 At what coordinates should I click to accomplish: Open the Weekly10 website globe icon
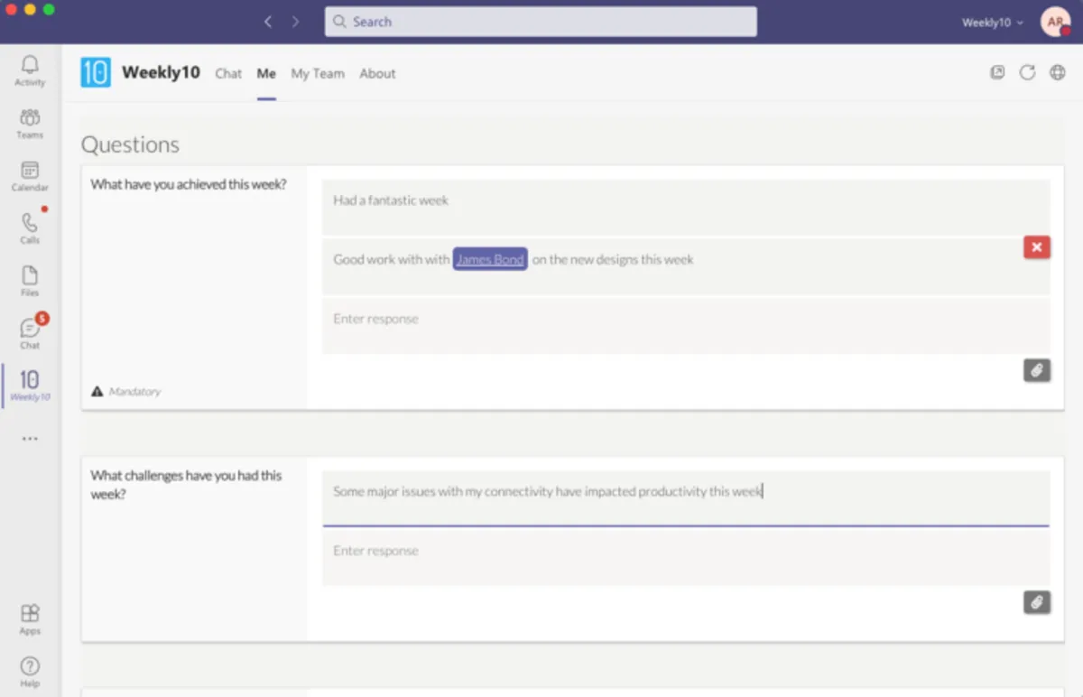(x=1057, y=72)
